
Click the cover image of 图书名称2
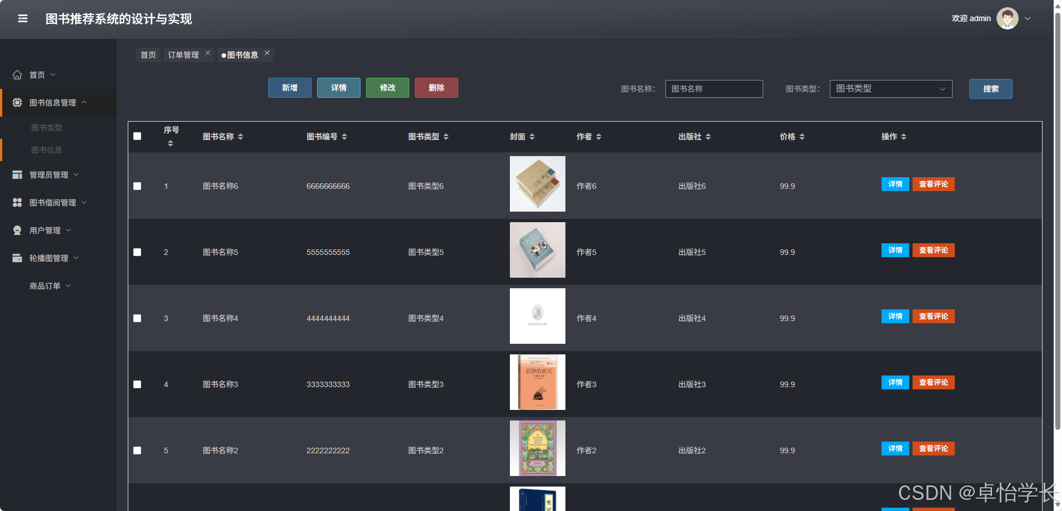click(x=538, y=448)
